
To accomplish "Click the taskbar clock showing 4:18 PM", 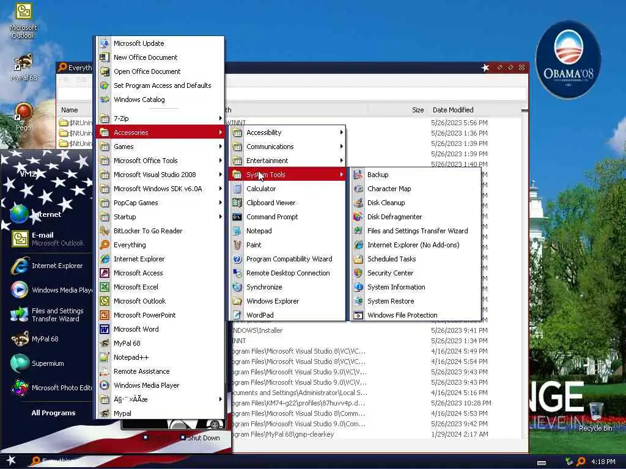I will click(603, 462).
